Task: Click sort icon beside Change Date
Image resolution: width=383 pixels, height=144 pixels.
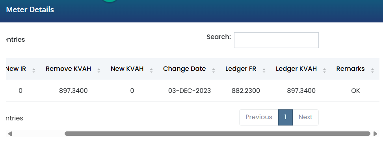Action: tap(214, 70)
